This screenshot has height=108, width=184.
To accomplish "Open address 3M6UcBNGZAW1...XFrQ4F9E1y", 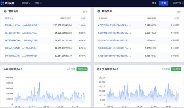I will (21, 56).
